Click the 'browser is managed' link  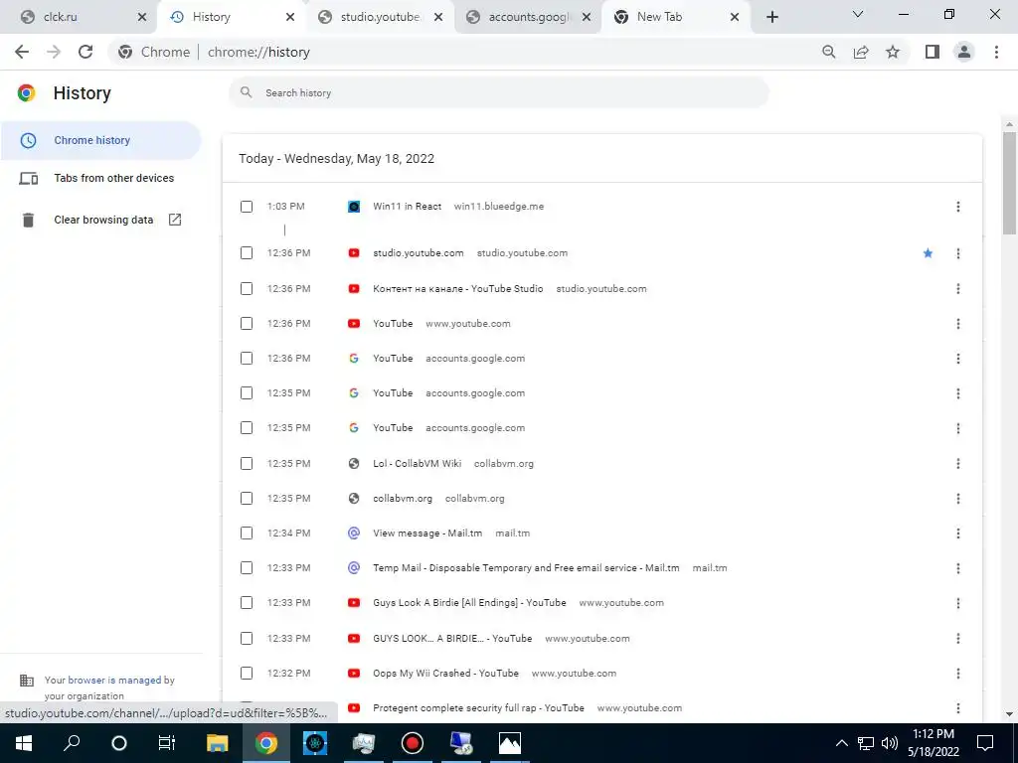click(114, 680)
